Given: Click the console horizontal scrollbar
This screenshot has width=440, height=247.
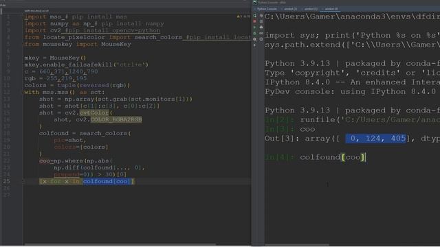Looking at the screenshot, I should click(297, 244).
